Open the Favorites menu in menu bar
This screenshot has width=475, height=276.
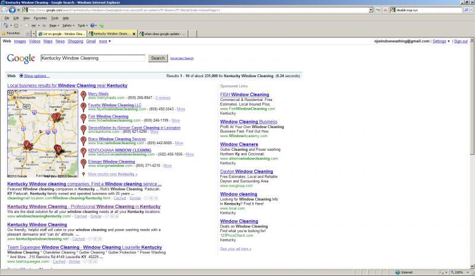(x=40, y=18)
